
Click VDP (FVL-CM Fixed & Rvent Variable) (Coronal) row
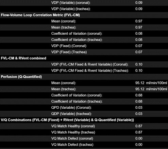pos(84,64)
